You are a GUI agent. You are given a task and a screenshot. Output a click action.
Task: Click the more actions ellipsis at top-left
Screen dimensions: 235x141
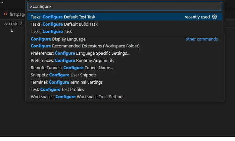2,2
